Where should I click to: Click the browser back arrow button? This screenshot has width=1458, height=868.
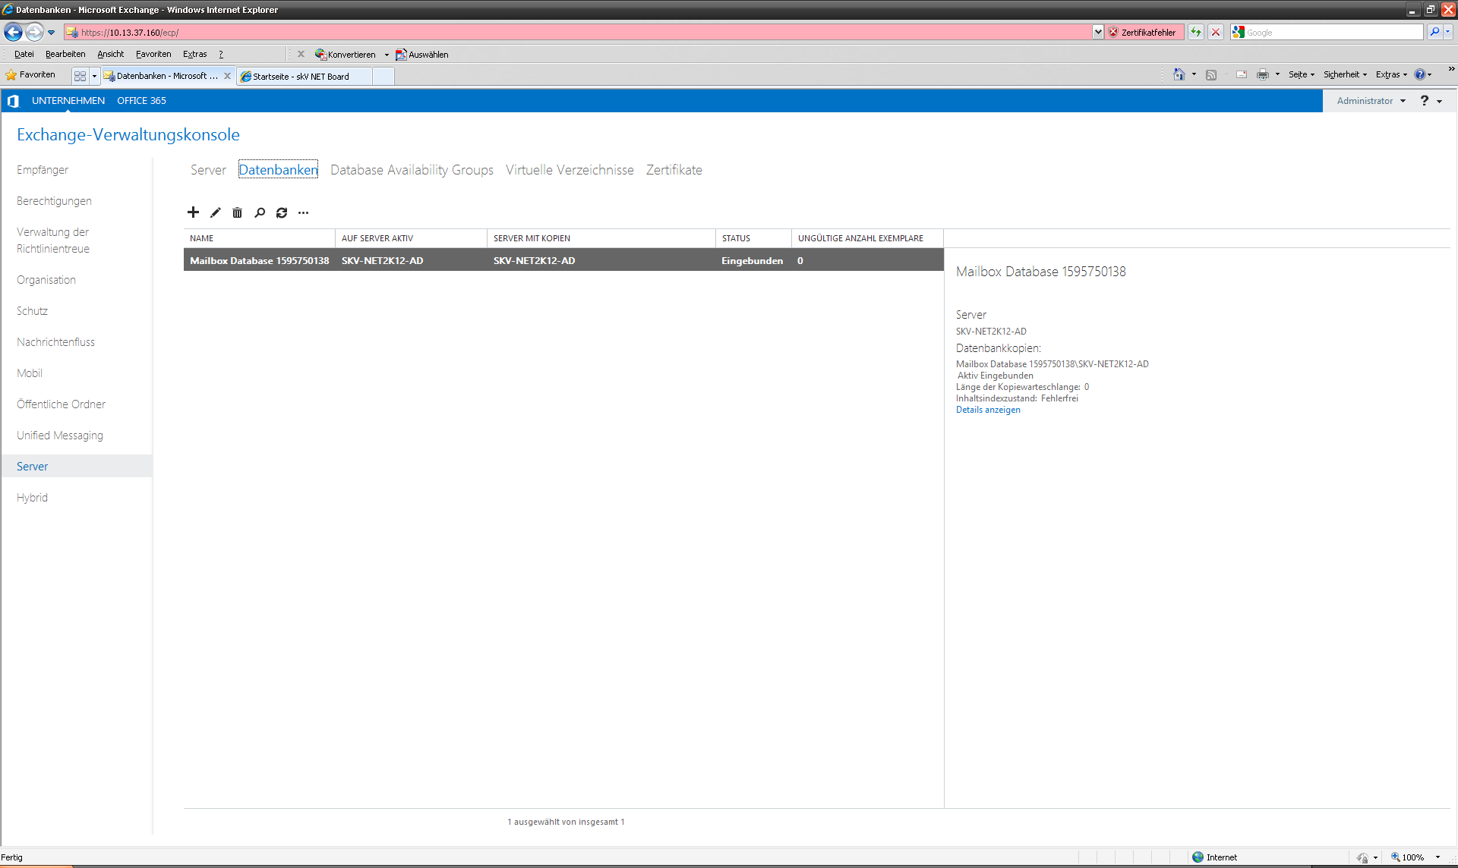[13, 32]
